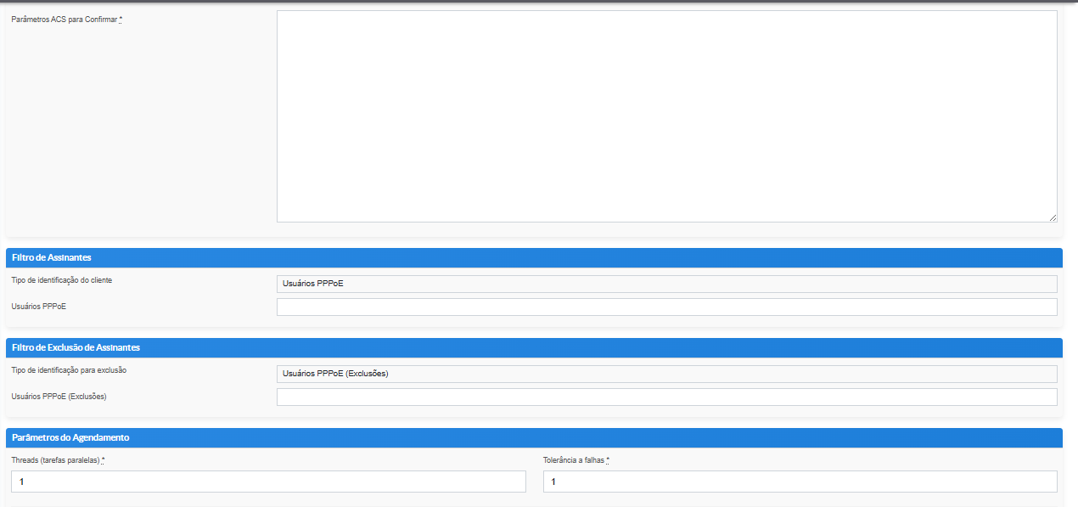Open the Tipo de identificação para exclusão dropdown
The width and height of the screenshot is (1078, 507).
(x=666, y=374)
